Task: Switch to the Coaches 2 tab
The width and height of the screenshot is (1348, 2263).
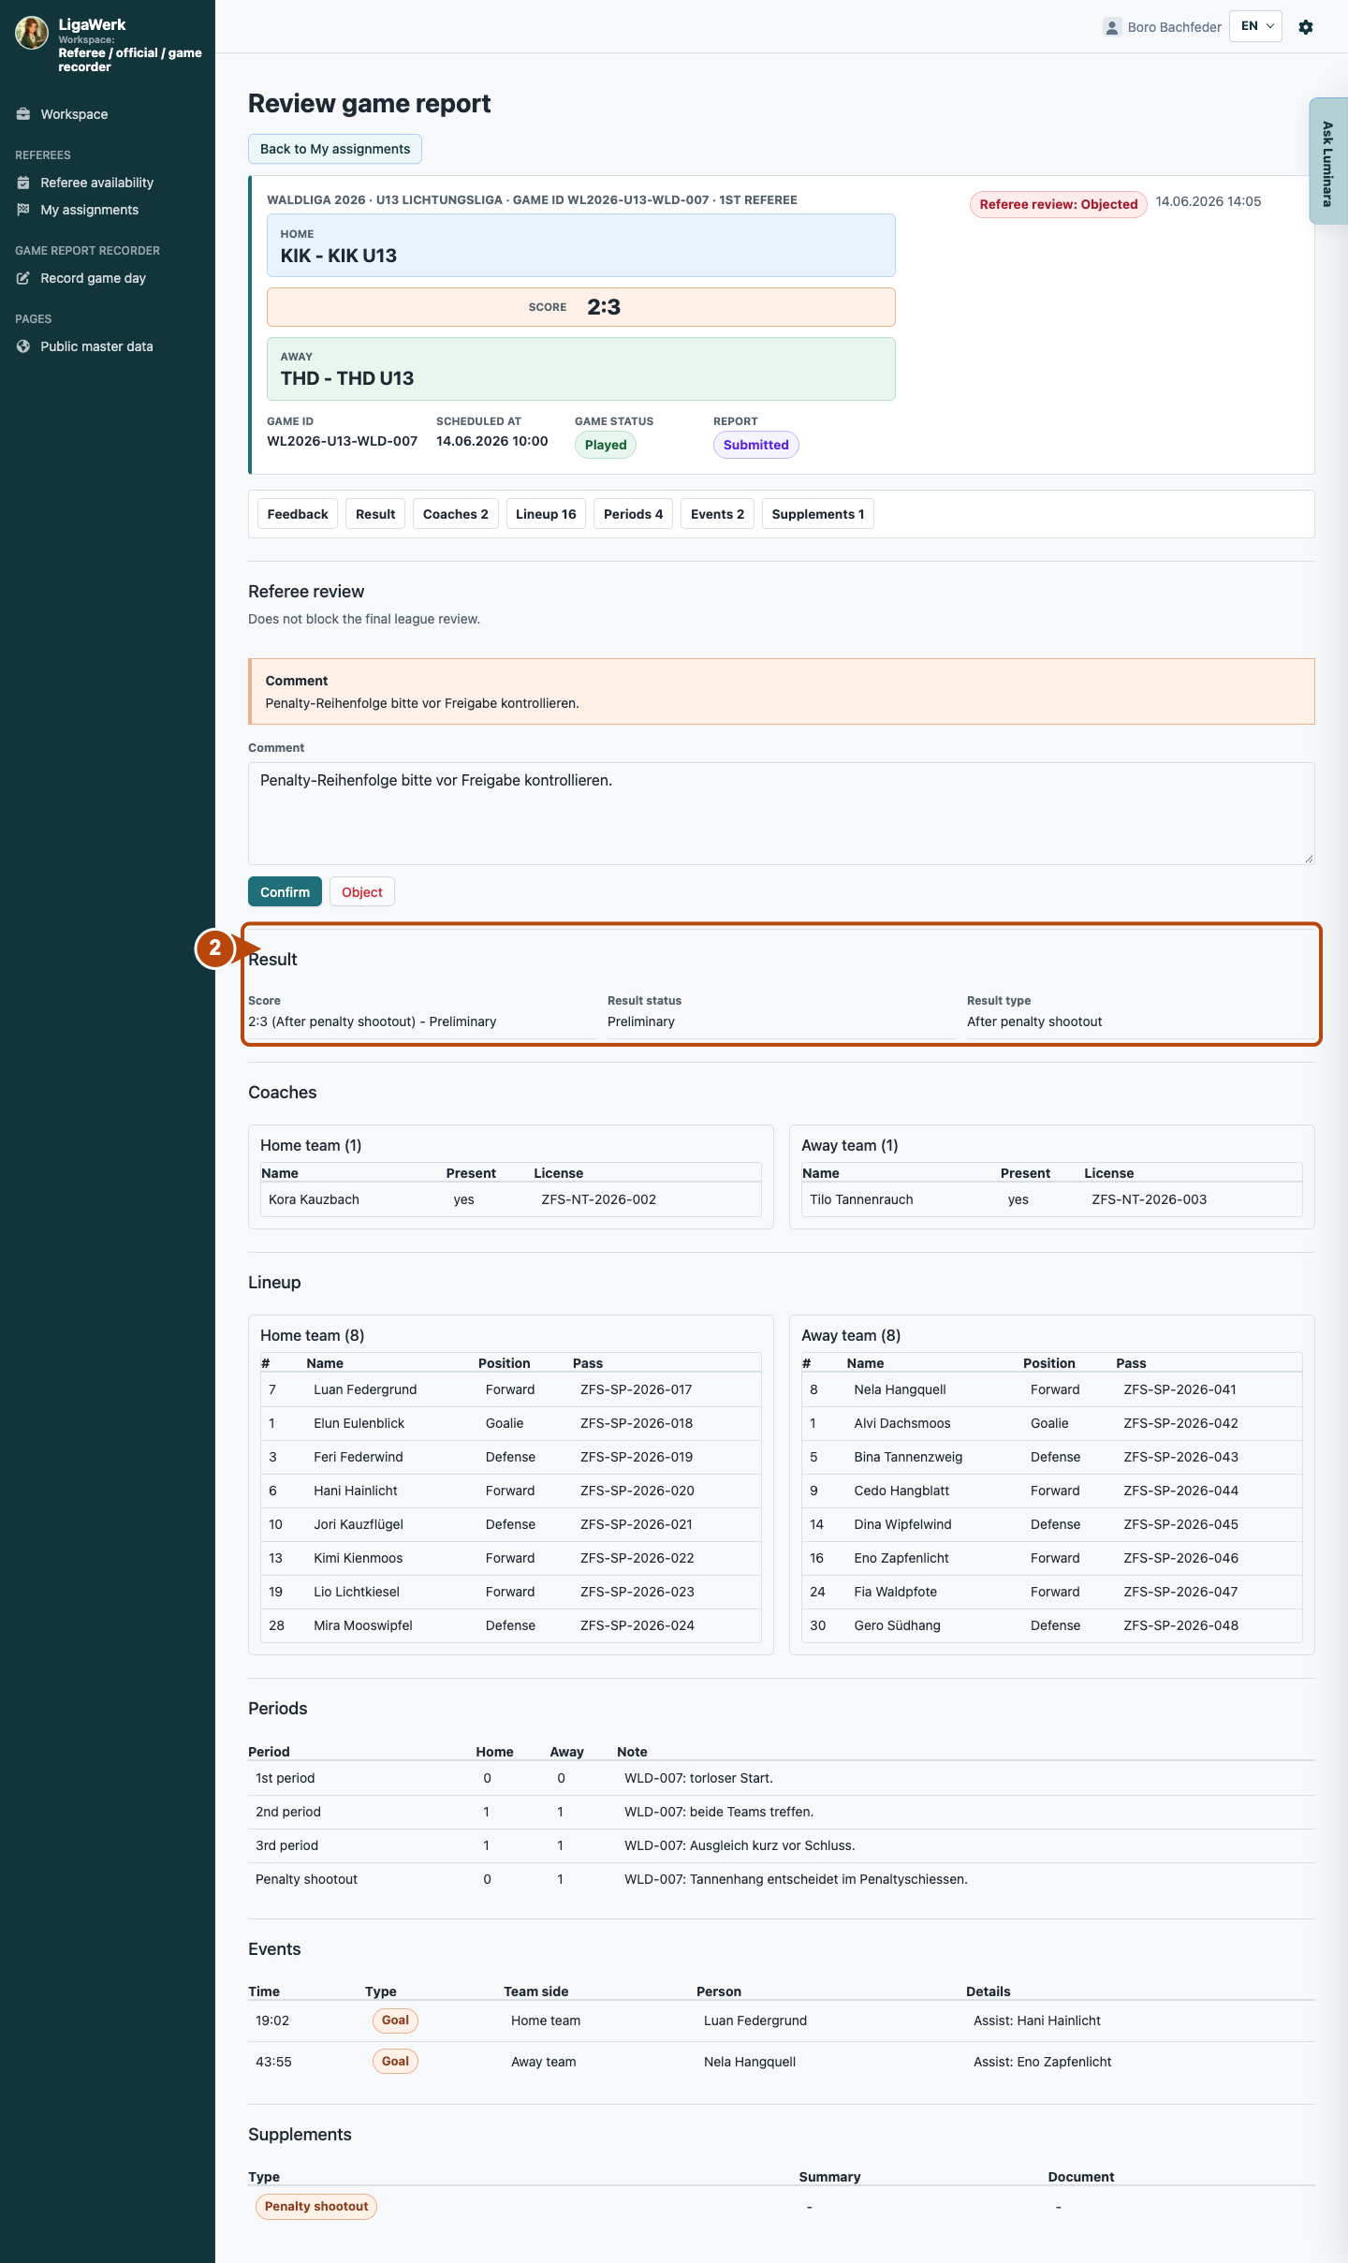Action: (456, 514)
